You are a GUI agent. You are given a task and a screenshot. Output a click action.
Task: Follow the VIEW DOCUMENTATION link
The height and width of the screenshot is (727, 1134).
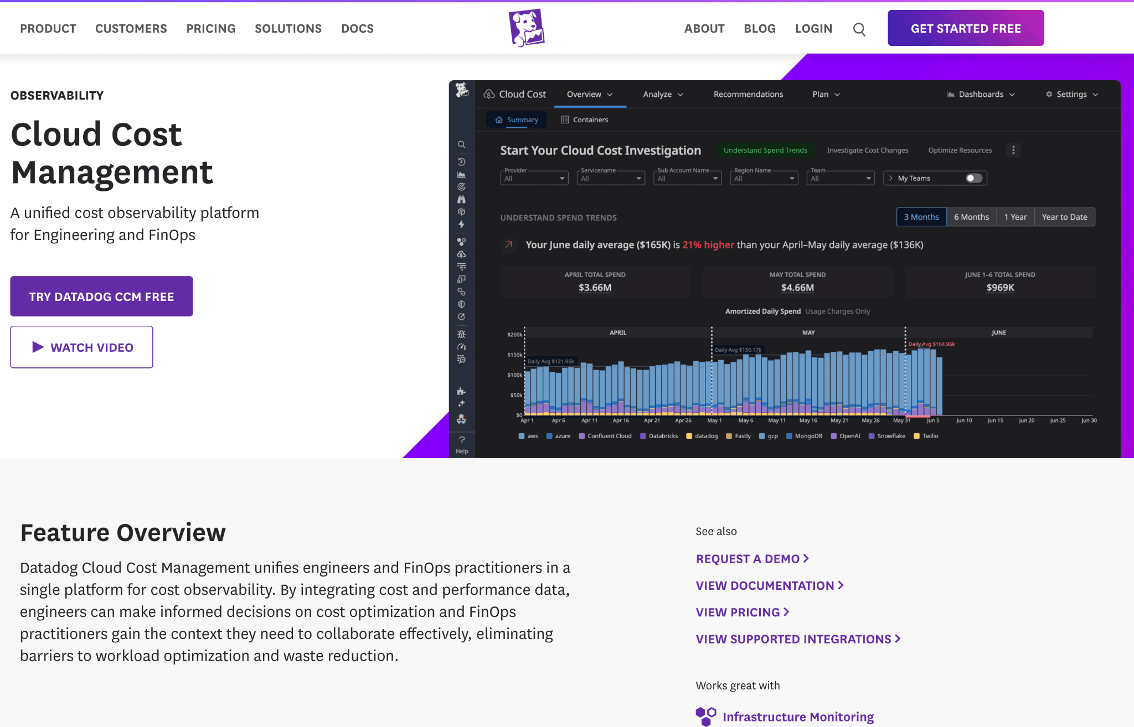coord(770,585)
